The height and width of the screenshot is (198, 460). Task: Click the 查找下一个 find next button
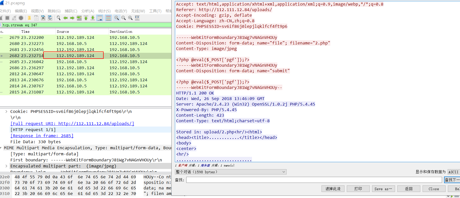[x=452, y=180]
